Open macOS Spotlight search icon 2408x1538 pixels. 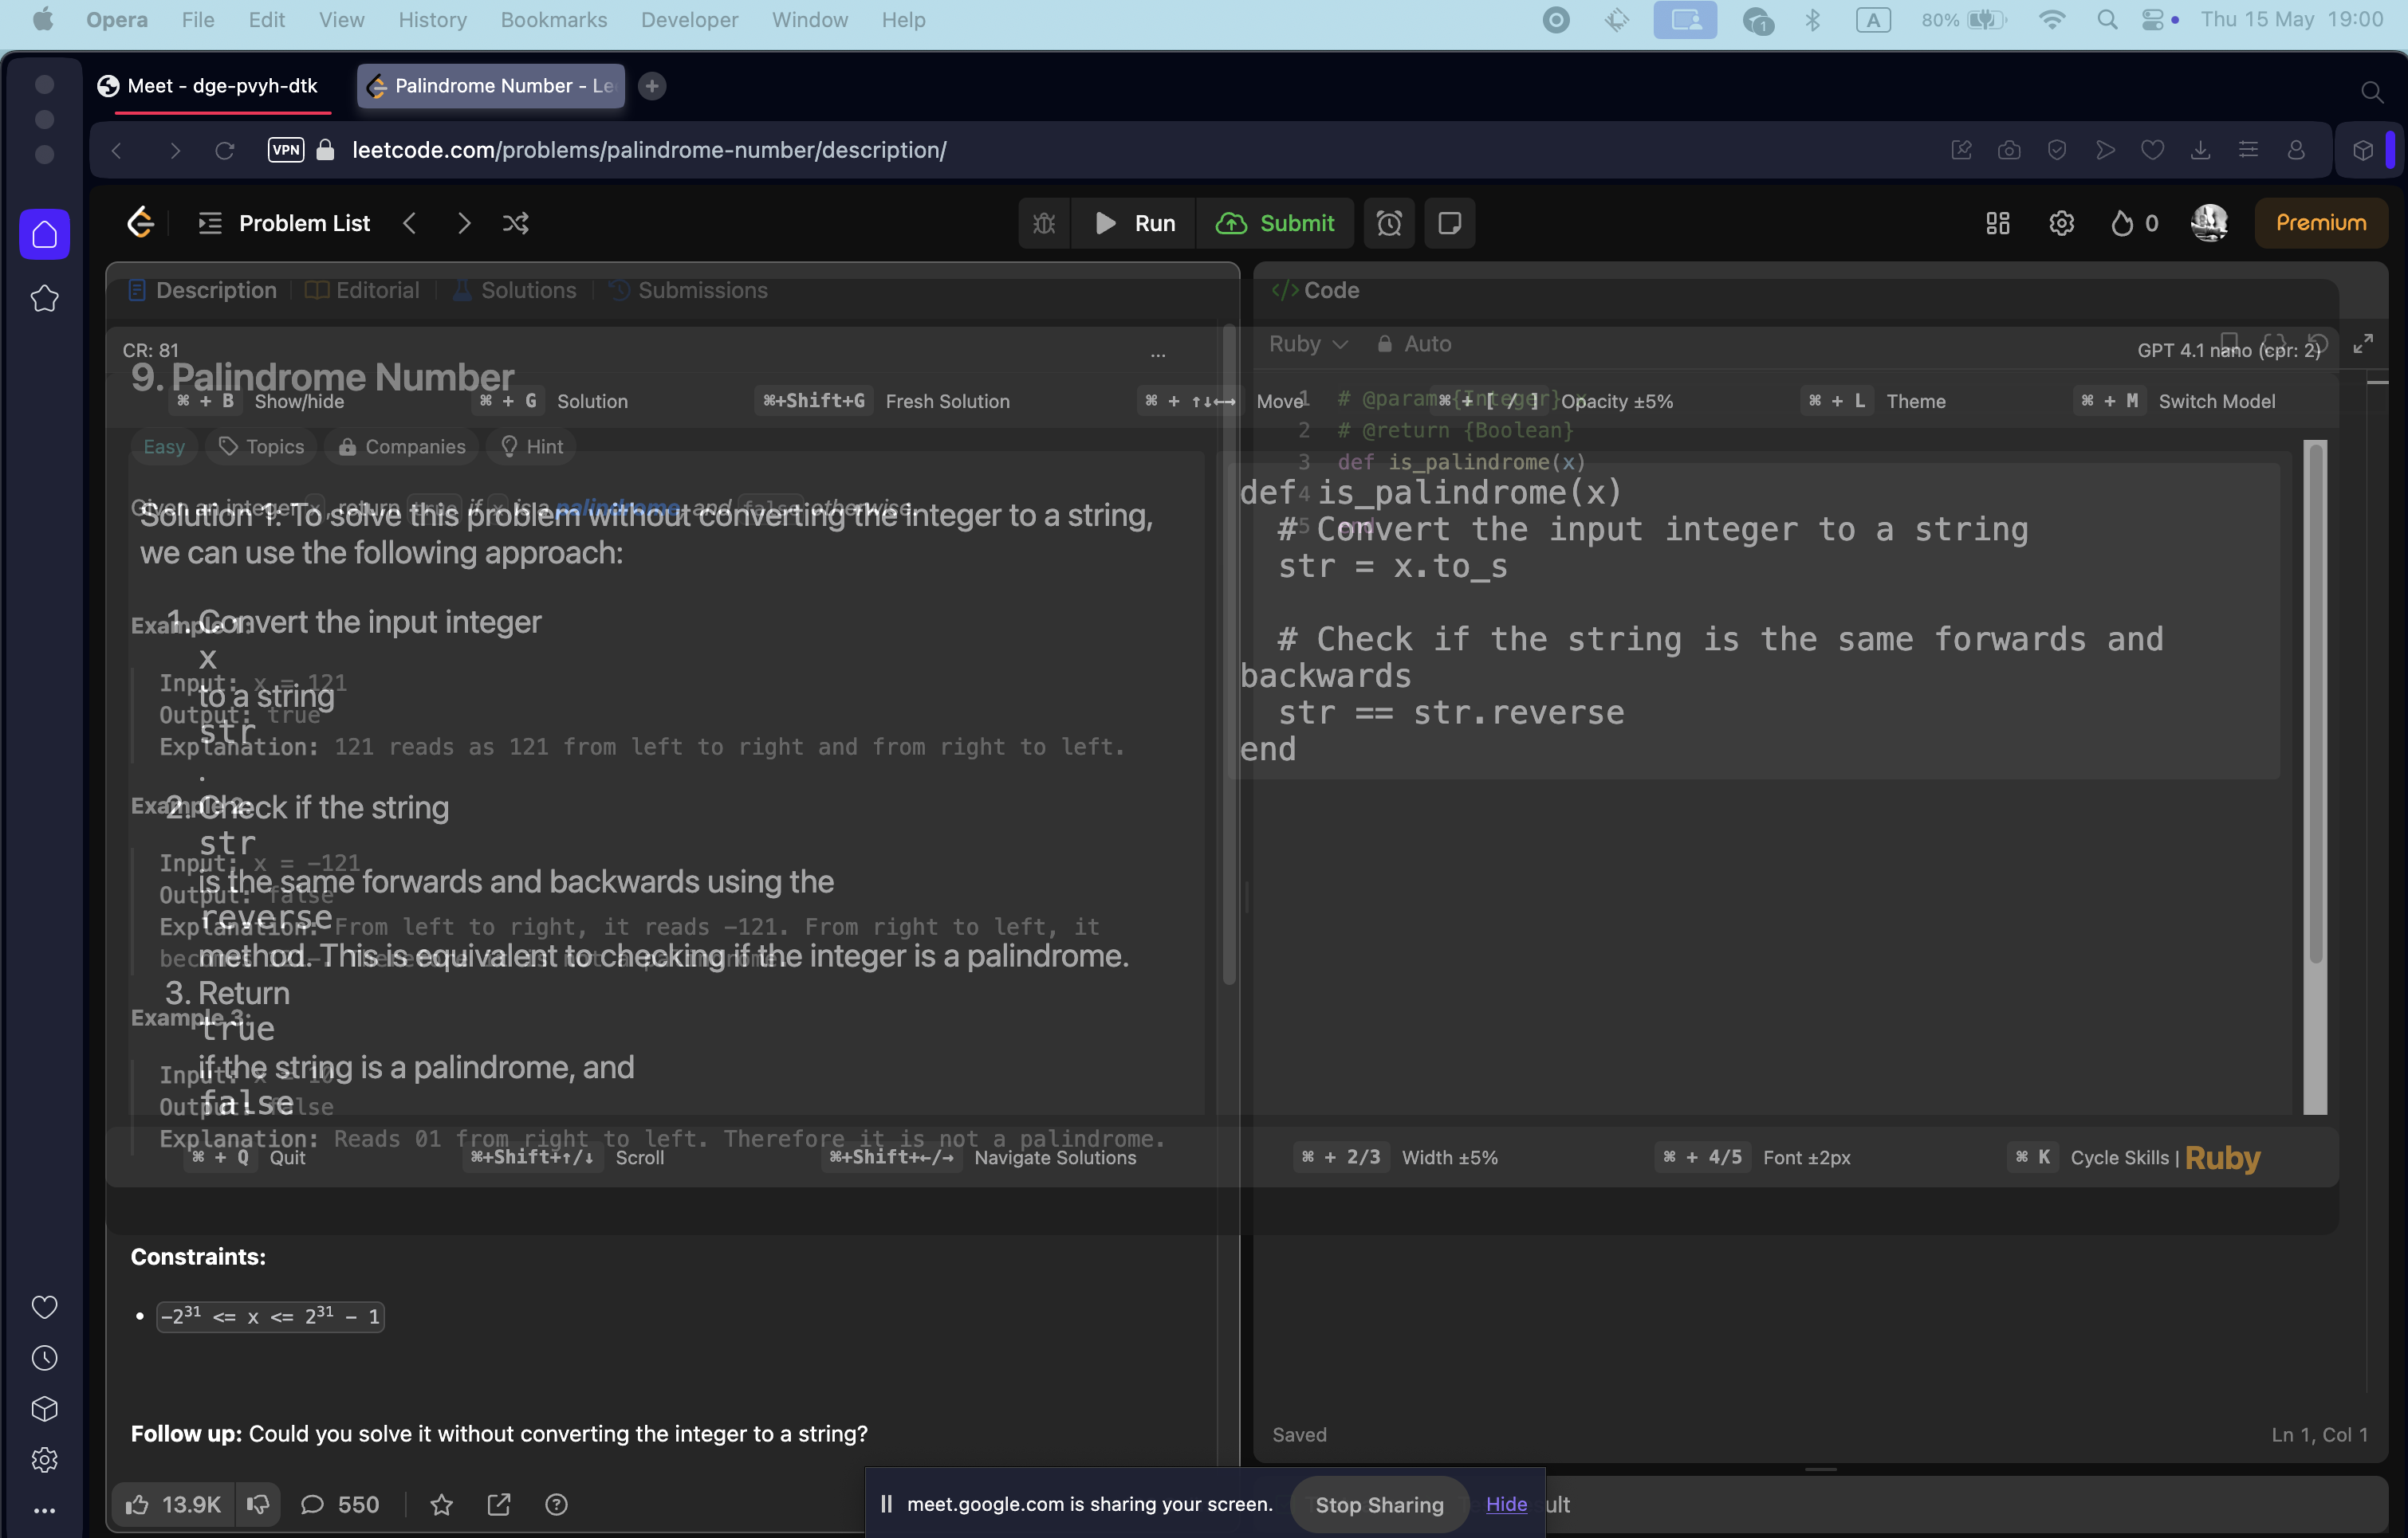[x=2107, y=20]
